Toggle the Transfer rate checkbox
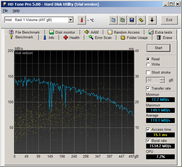This screenshot has height=167, width=182. point(148,88)
